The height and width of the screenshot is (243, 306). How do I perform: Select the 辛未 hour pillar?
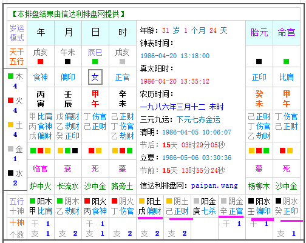click(x=123, y=99)
